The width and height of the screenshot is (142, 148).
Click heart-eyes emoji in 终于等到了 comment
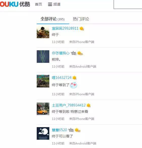(74, 85)
